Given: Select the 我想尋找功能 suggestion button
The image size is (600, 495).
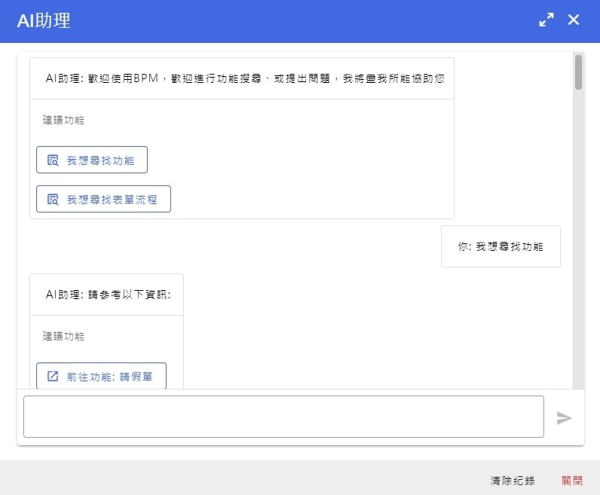Looking at the screenshot, I should (92, 160).
